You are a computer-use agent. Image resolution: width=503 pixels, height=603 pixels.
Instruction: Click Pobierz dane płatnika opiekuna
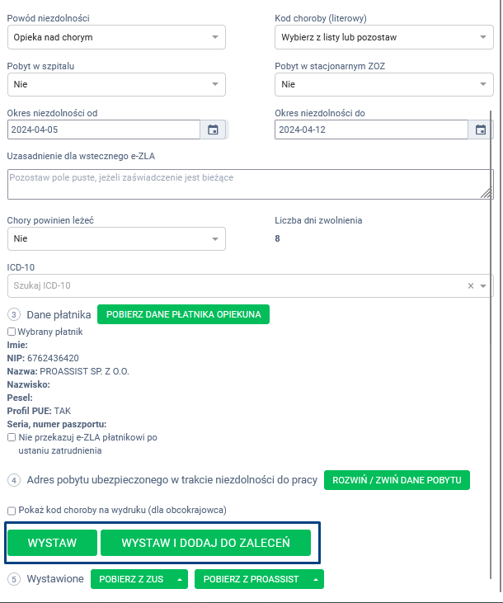click(x=183, y=314)
